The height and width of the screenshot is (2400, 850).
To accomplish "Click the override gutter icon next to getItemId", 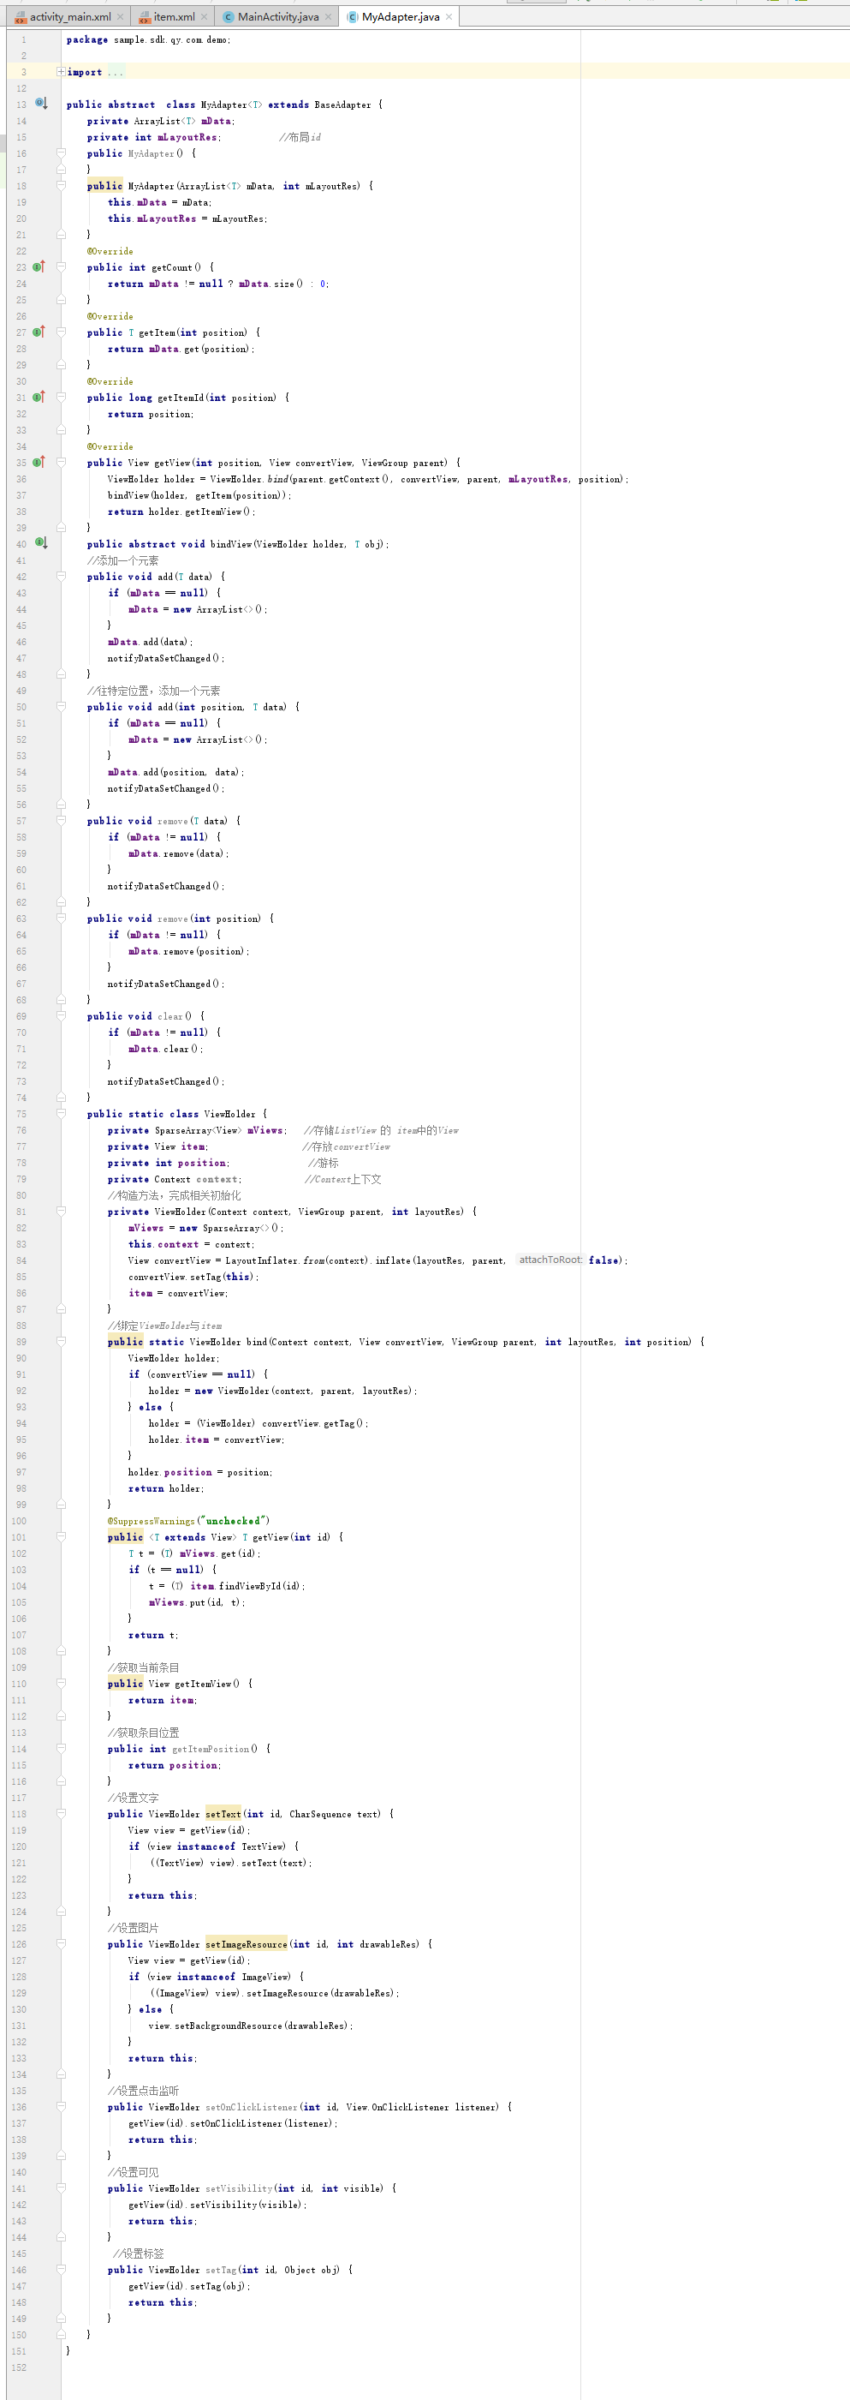I will coord(39,397).
